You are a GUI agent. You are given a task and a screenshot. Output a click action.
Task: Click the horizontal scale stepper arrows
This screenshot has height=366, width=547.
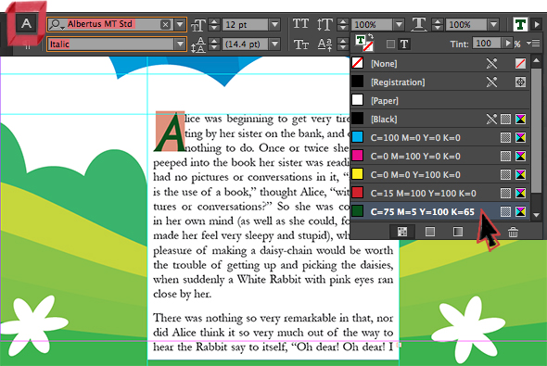pos(438,25)
